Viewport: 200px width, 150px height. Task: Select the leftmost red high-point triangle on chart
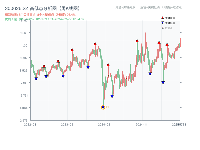tap(44, 66)
